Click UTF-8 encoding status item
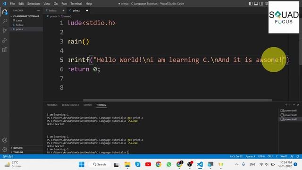The image size is (302, 170). coord(261,156)
